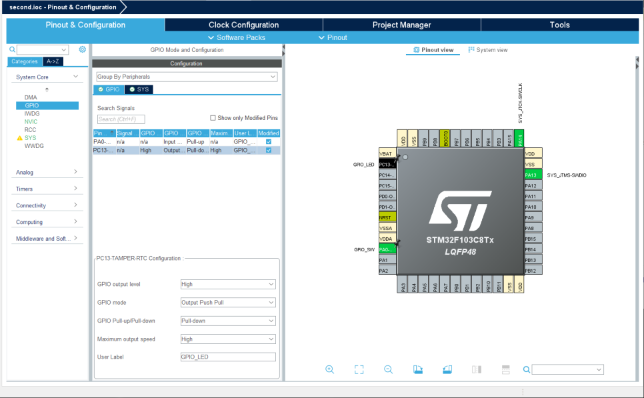Rotate chip view counter-clockwise icon
The width and height of the screenshot is (644, 398).
point(447,369)
